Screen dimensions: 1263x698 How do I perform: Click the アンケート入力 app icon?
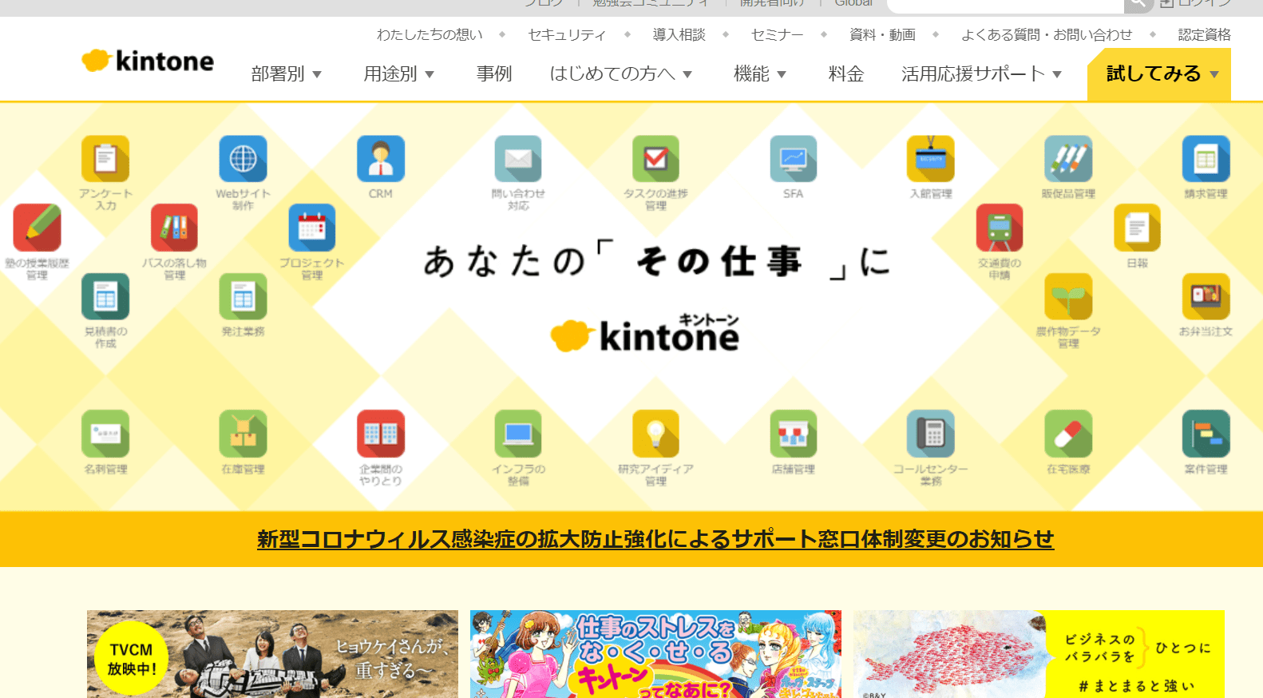[105, 159]
